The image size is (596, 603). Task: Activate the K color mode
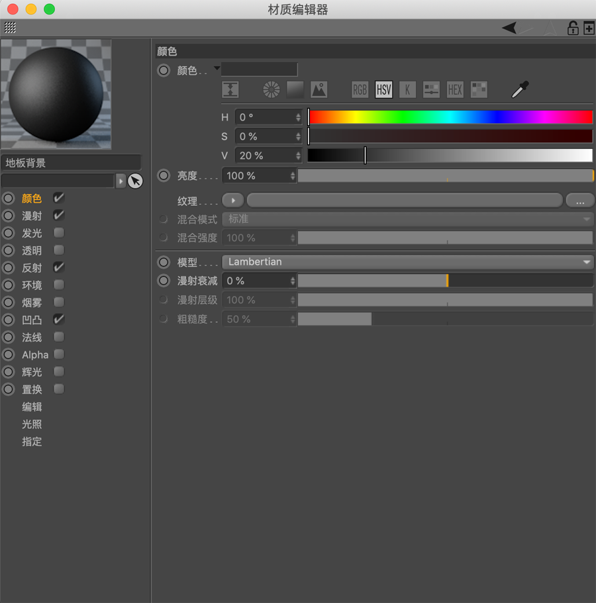point(407,89)
